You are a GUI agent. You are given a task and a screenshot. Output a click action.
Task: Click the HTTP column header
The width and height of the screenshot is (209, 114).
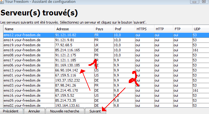pos(164,29)
